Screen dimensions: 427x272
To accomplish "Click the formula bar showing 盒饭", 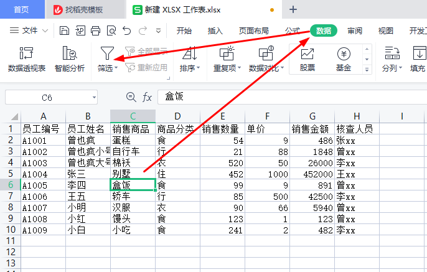I will tap(292, 97).
